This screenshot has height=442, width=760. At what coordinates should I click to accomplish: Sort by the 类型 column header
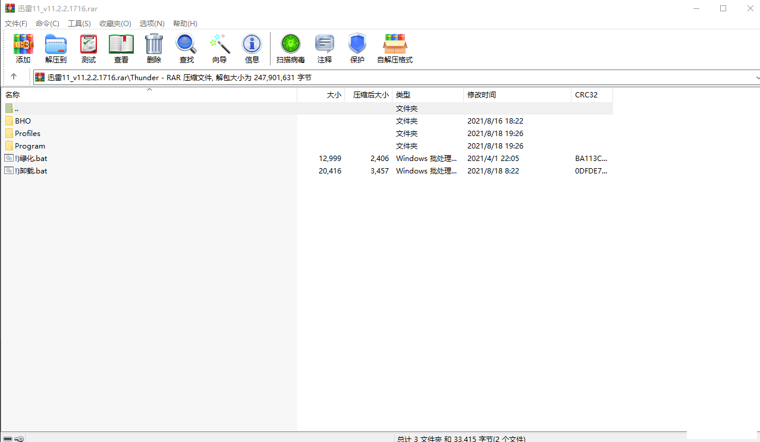click(428, 95)
